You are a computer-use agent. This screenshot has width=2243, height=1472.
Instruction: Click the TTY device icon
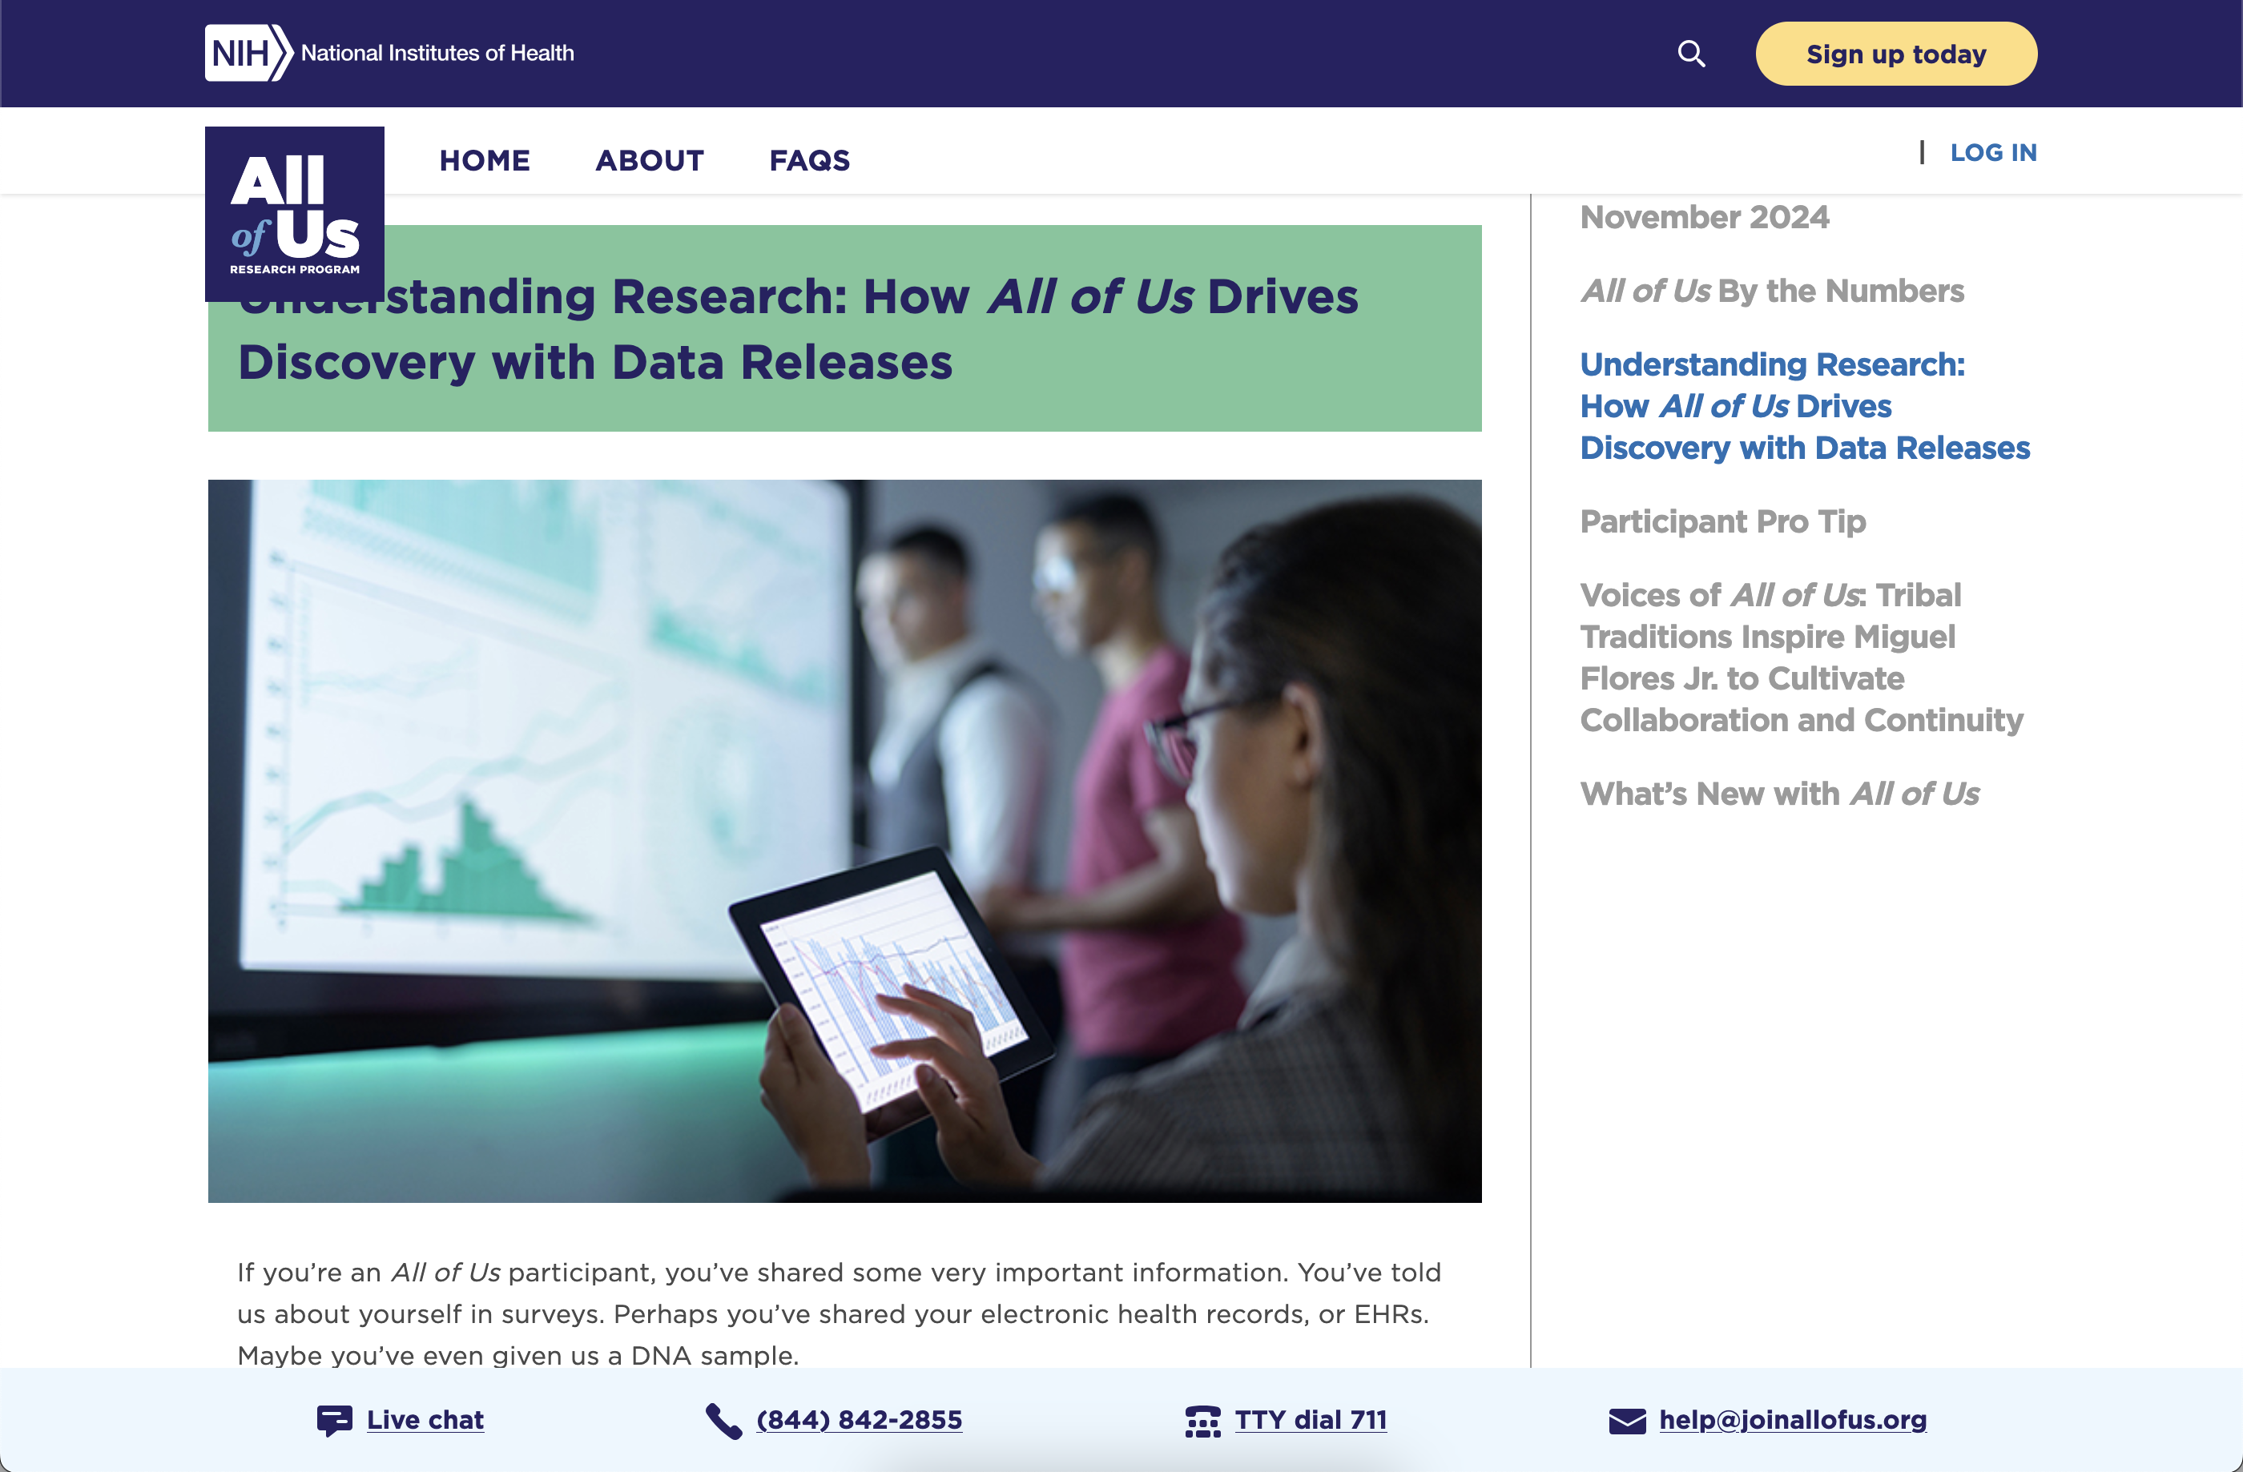tap(1202, 1420)
